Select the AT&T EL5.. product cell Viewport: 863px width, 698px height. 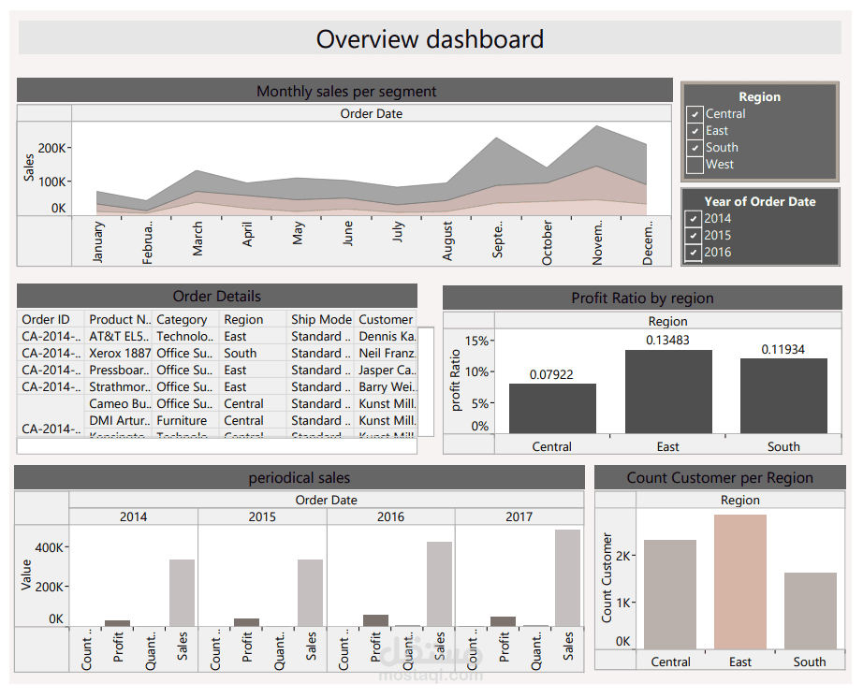[118, 337]
